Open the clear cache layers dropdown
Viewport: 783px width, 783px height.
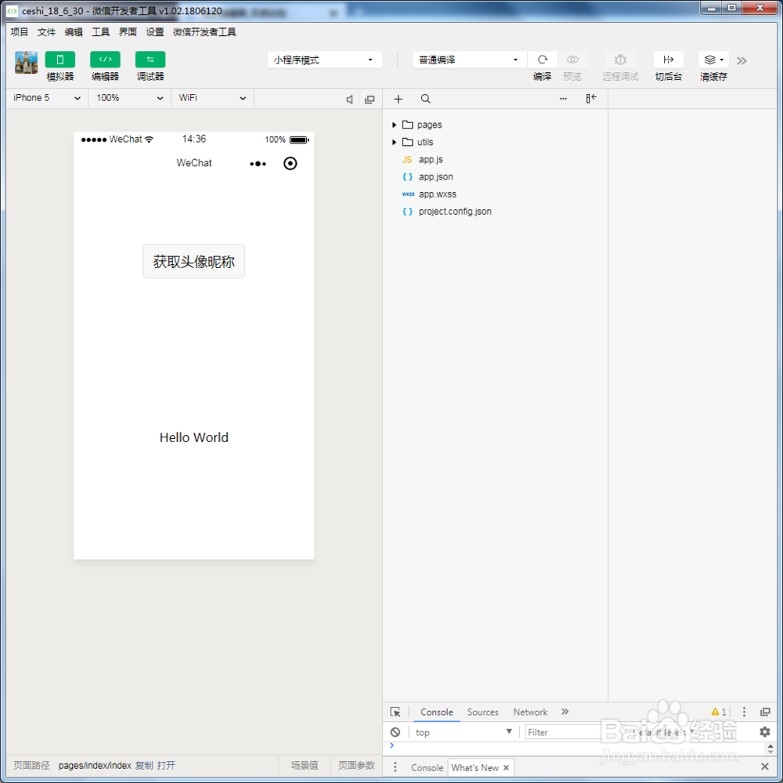pyautogui.click(x=713, y=60)
